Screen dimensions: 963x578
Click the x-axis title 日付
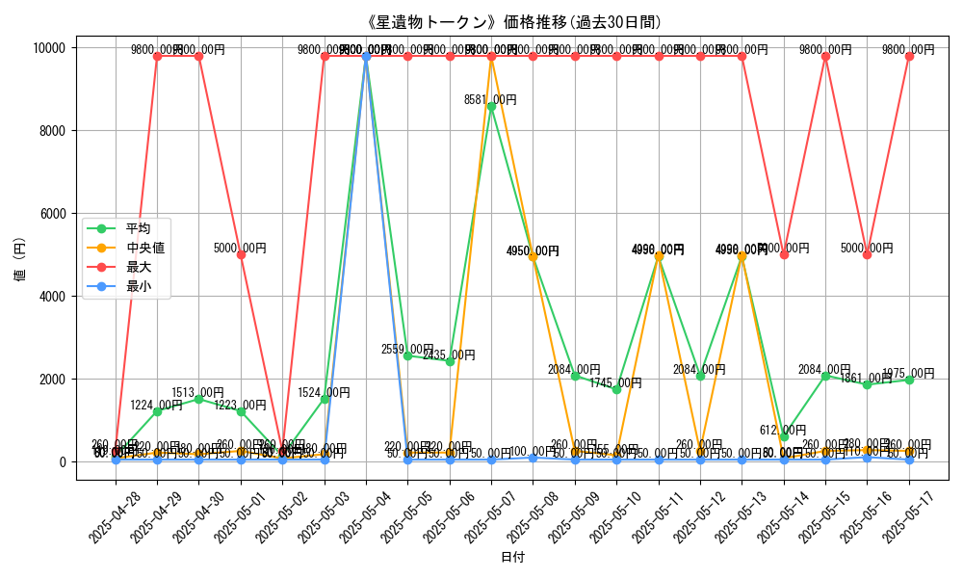(513, 557)
